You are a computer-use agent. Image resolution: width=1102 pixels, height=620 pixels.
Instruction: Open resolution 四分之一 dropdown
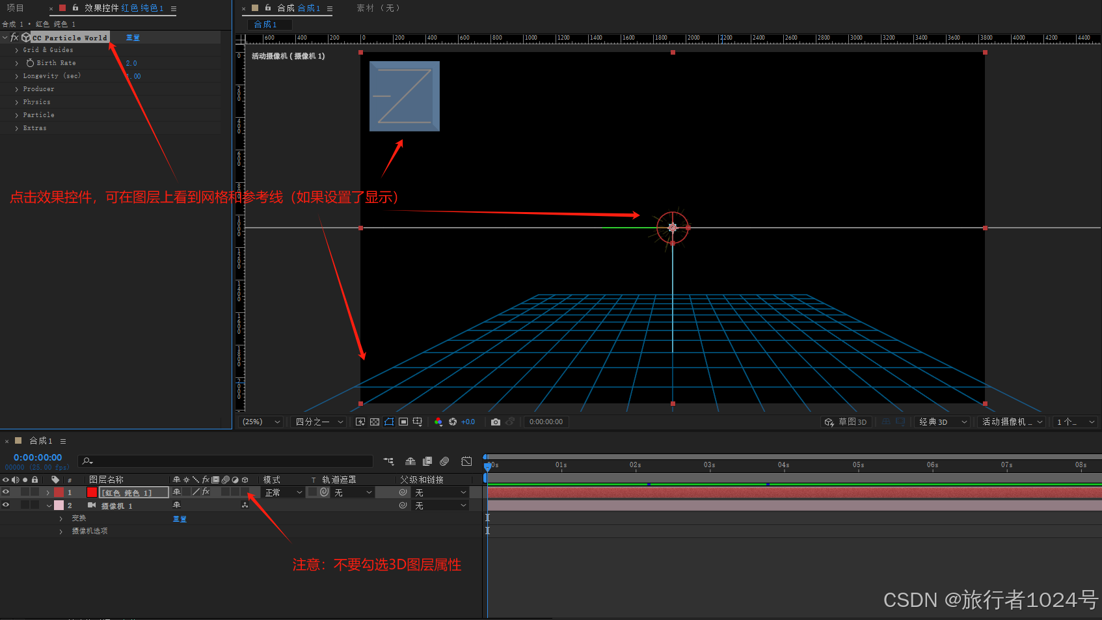tap(319, 422)
